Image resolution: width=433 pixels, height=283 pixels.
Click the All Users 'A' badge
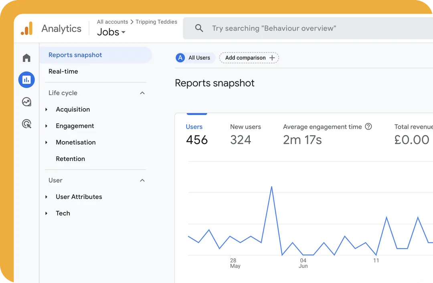(180, 58)
